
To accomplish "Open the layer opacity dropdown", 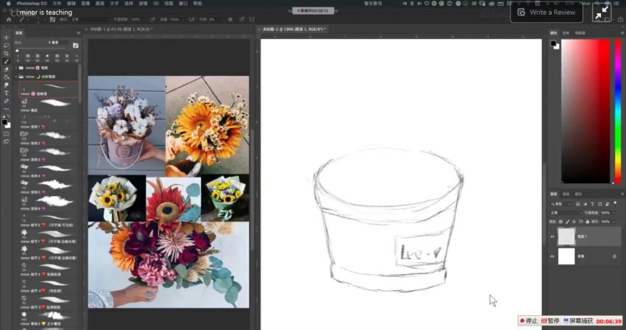I will click(x=614, y=213).
